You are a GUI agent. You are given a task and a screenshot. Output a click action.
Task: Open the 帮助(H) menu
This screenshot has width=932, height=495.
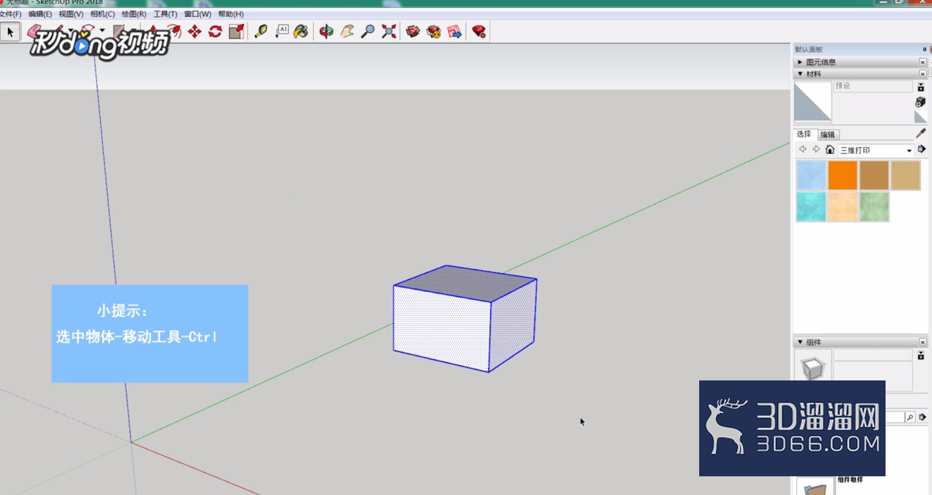coord(230,14)
